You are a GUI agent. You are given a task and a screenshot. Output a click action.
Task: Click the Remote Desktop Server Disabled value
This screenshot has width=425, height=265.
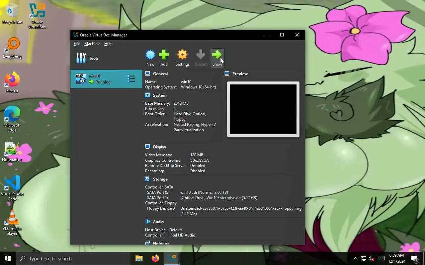(x=198, y=166)
